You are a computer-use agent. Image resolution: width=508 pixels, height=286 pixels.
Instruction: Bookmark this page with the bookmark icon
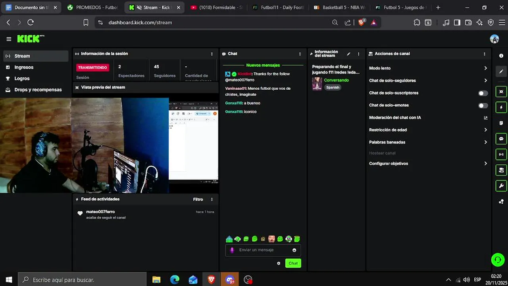point(86,23)
